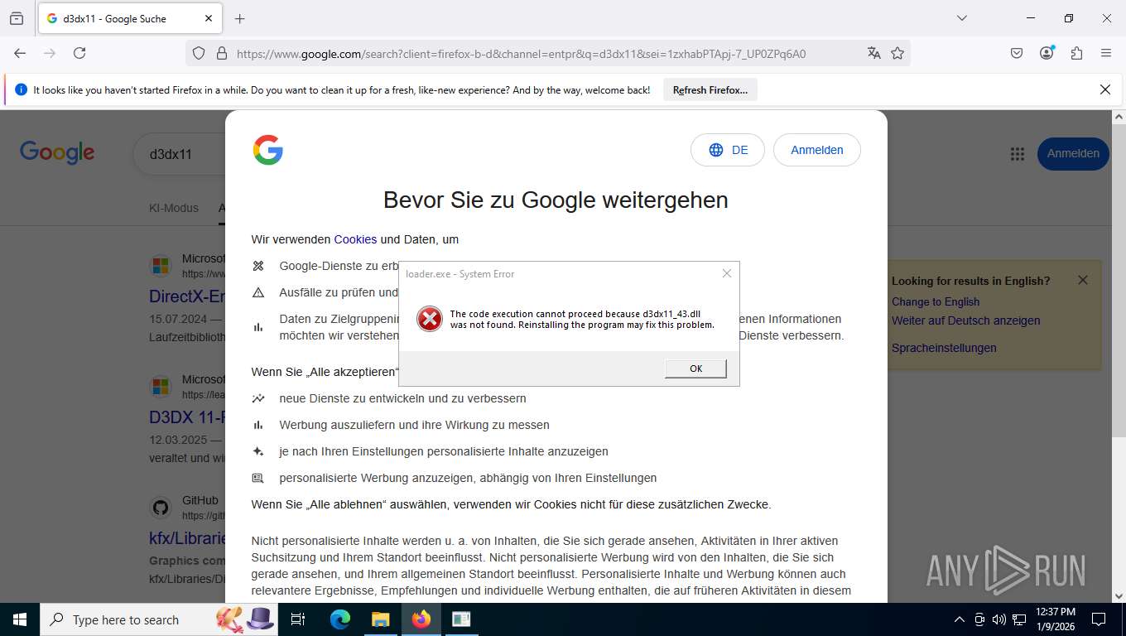This screenshot has height=636, width=1126.
Task: Click the Refresh Firefox... button
Action: 710,90
